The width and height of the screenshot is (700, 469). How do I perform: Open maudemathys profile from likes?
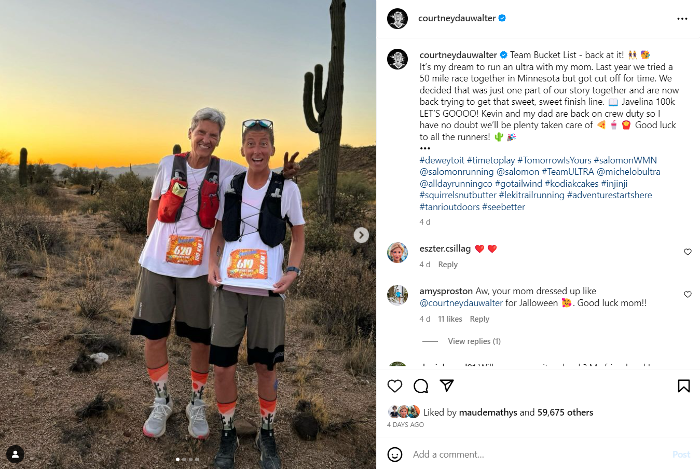click(488, 412)
